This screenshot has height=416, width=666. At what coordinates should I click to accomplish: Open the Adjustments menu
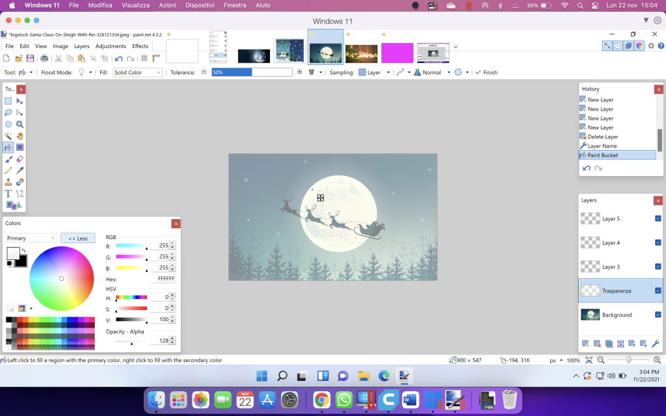coord(111,46)
